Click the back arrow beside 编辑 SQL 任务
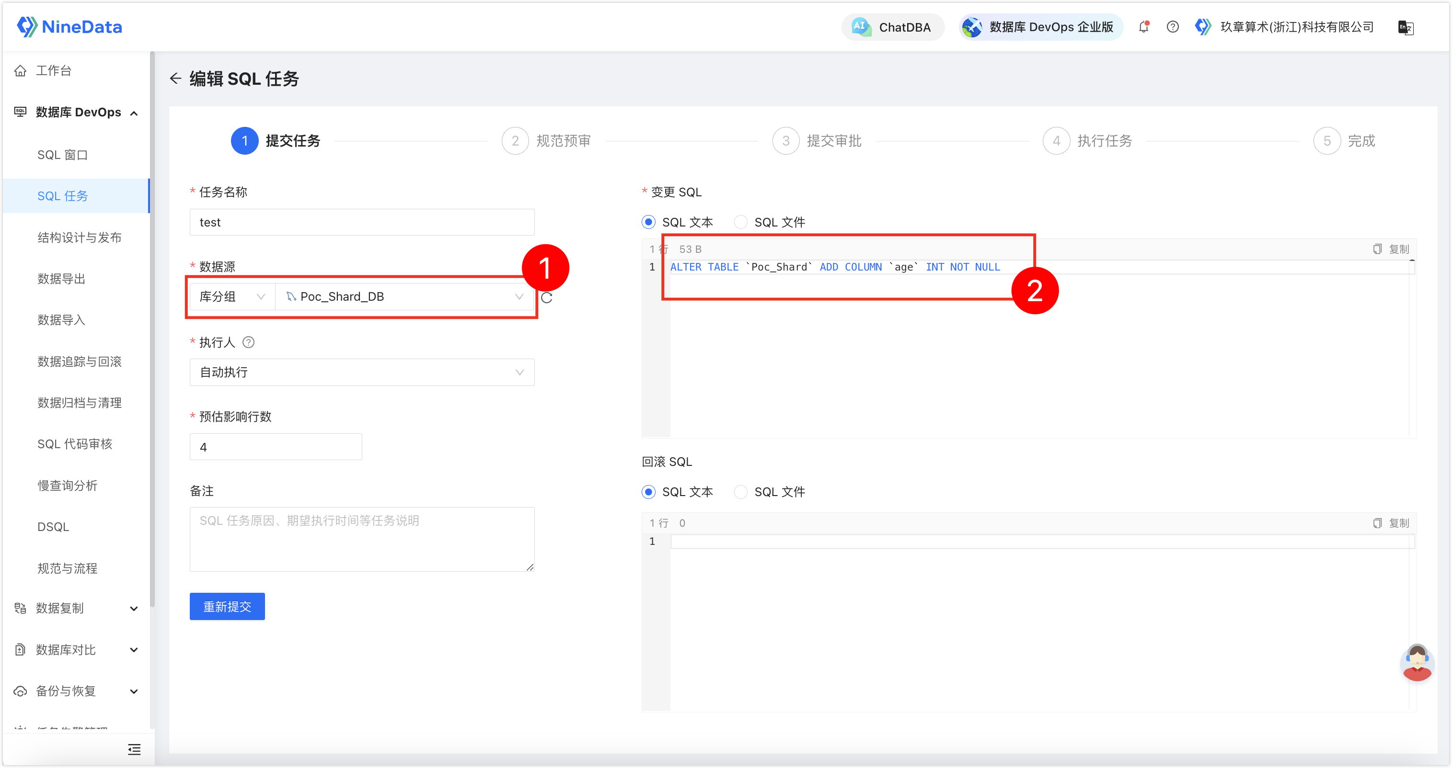 coord(175,78)
